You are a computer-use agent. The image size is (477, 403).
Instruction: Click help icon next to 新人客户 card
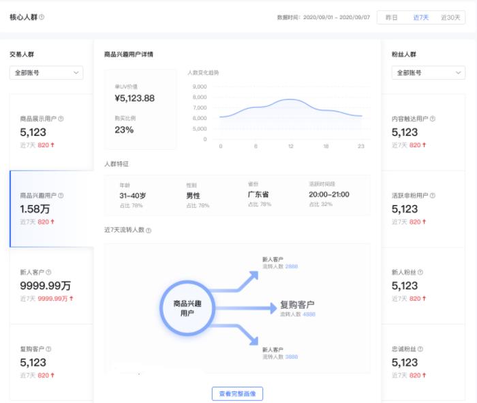coord(49,272)
